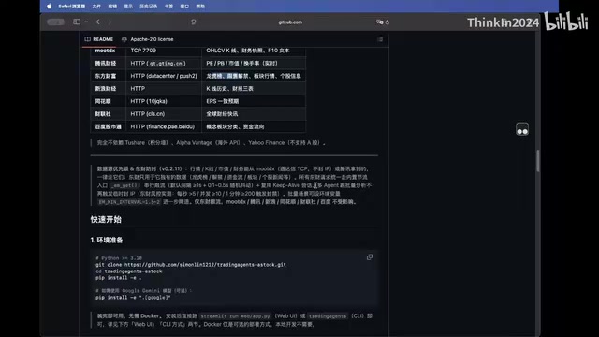Viewport: 599px width, 337px height.
Task: Click the streamlit run web/app.py code
Action: 235,316
